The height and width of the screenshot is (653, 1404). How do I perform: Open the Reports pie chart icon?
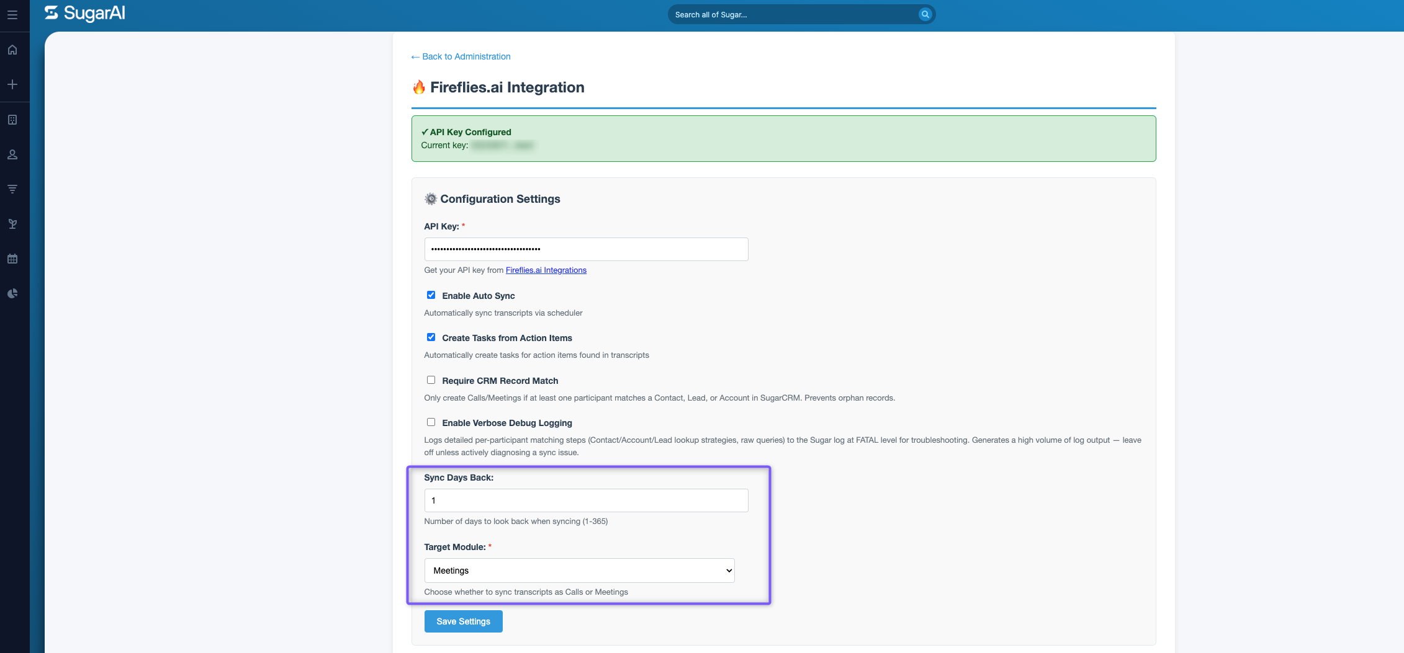pyautogui.click(x=12, y=293)
